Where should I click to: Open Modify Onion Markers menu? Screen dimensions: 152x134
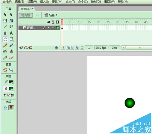[82, 48]
